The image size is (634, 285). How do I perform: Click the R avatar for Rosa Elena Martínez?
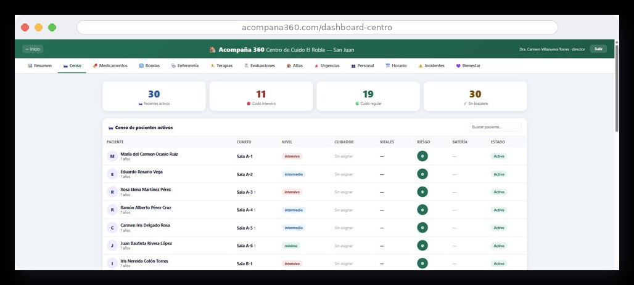[x=112, y=192]
